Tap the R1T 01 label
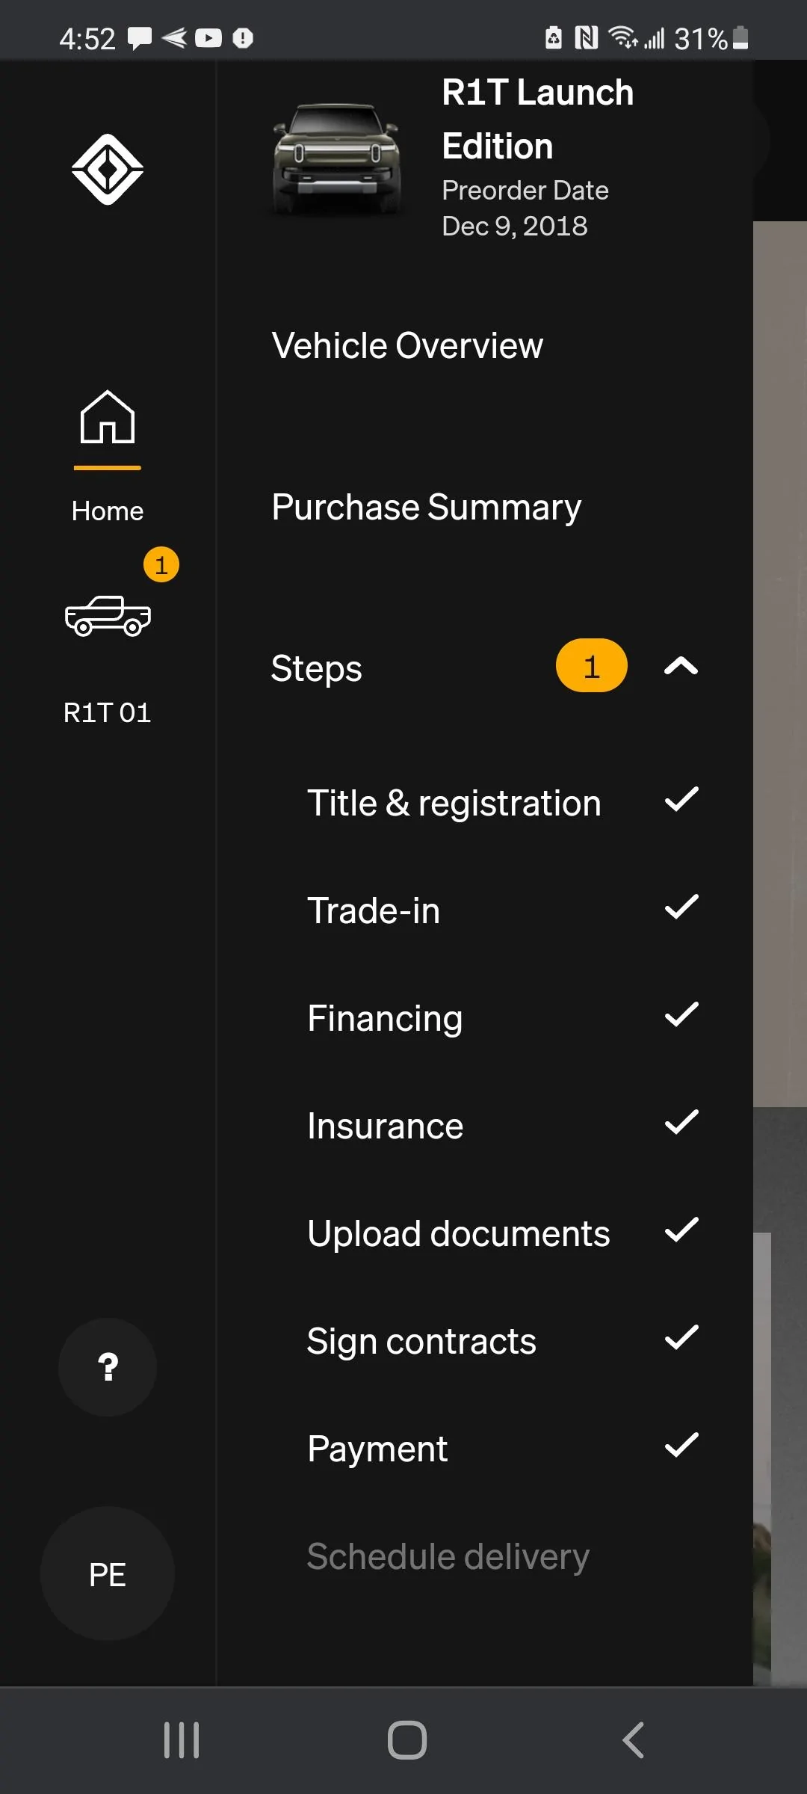This screenshot has width=807, height=1794. point(108,713)
